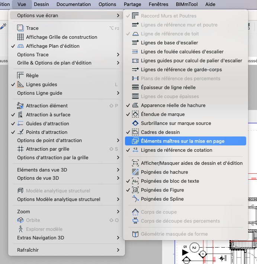Screen dimensions: 257x264
Task: Click the Poignées de Spline icon
Action: click(135, 199)
